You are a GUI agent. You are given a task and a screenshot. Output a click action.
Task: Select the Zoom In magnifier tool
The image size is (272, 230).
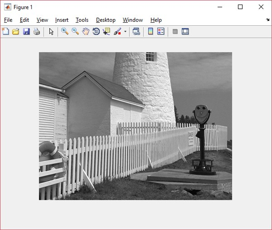(65, 31)
